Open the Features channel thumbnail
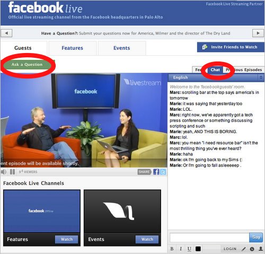Viewport: 265px width, 254px height. pyautogui.click(x=42, y=211)
